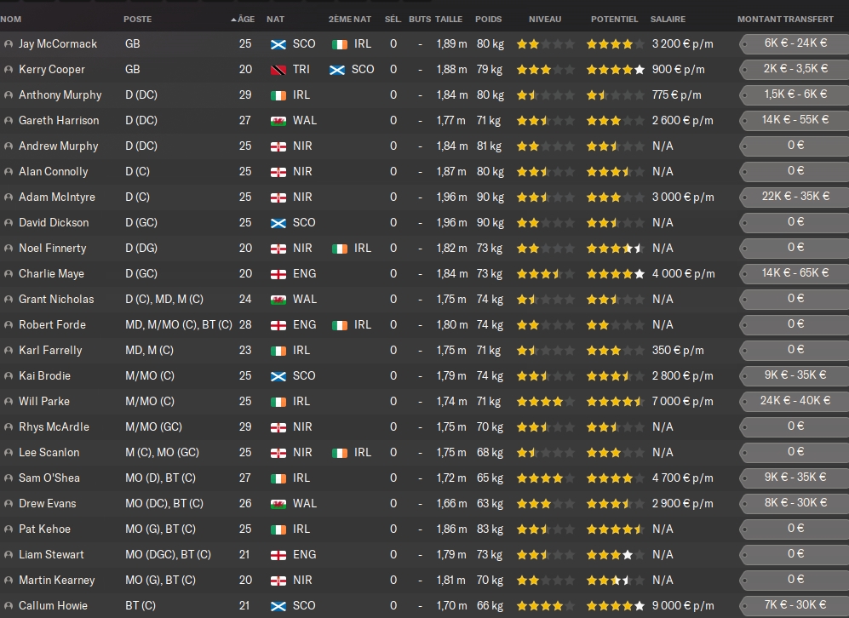Open Kai Brodie's player profile by name
This screenshot has width=849, height=618.
(x=44, y=376)
